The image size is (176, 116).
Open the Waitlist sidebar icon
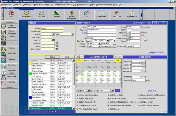click(10, 37)
